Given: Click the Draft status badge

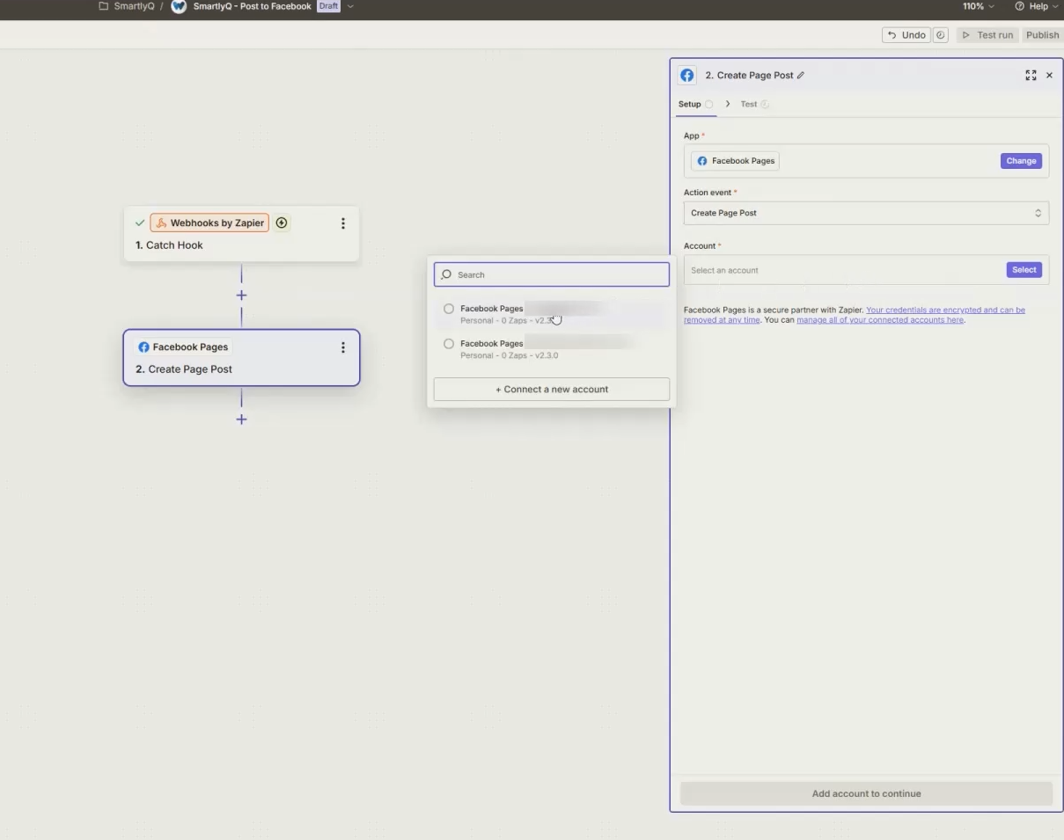Looking at the screenshot, I should click(x=328, y=6).
